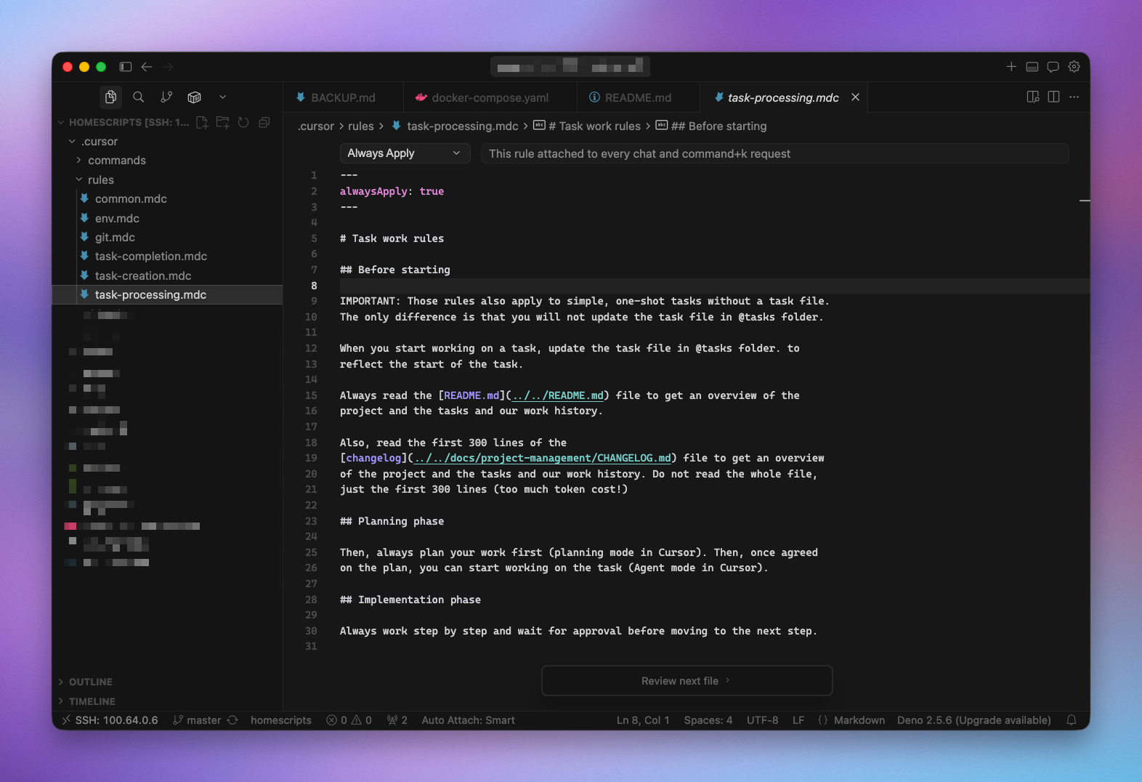Click the New File icon in explorer

click(202, 122)
